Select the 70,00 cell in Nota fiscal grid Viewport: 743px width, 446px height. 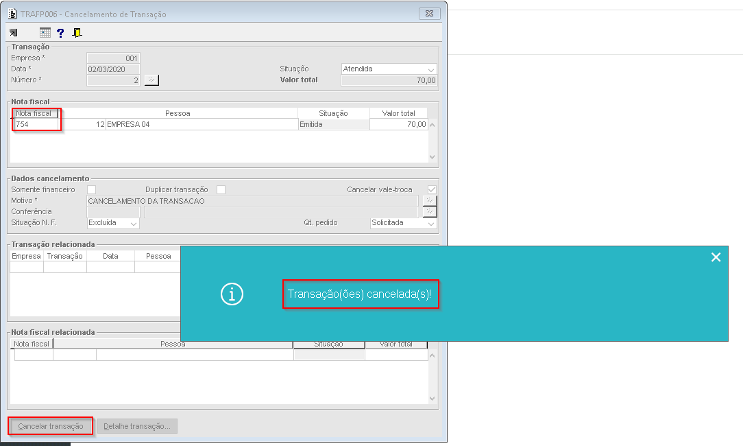pyautogui.click(x=398, y=124)
